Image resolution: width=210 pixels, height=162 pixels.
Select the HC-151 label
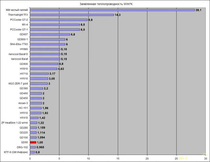point(23,108)
